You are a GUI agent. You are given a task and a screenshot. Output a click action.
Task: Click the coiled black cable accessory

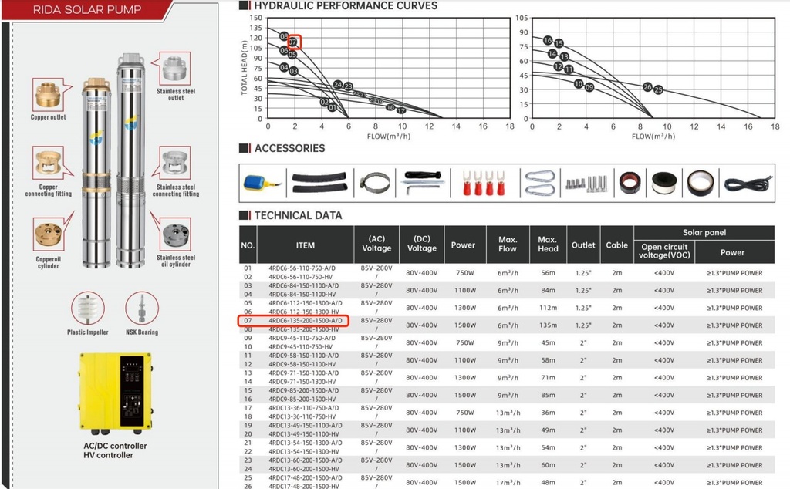point(748,182)
